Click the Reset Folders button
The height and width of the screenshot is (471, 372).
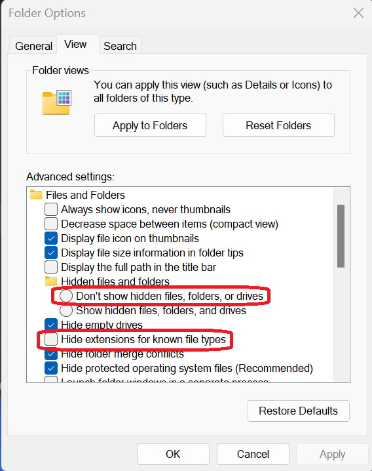[278, 125]
